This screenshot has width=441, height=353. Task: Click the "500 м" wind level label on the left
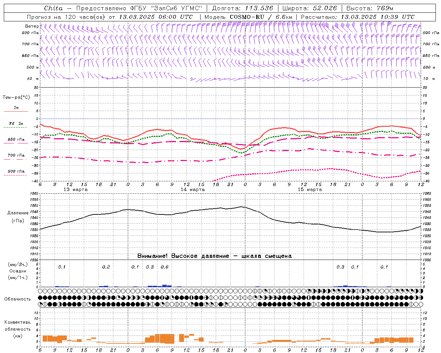tap(33, 67)
